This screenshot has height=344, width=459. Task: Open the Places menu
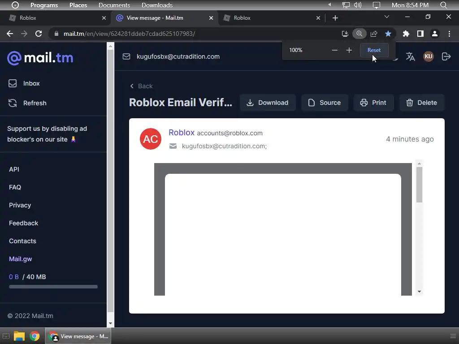point(78,5)
